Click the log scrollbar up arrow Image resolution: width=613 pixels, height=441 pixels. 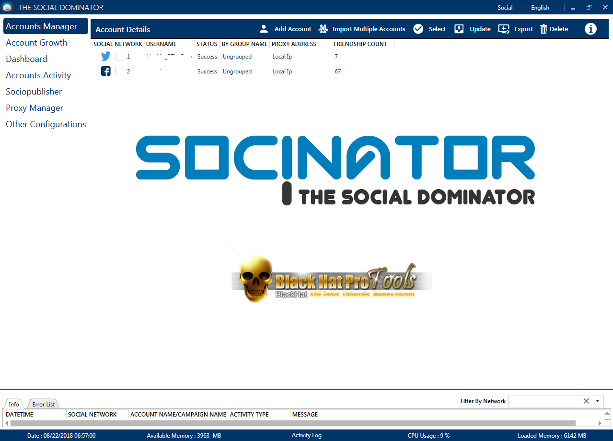(x=607, y=413)
